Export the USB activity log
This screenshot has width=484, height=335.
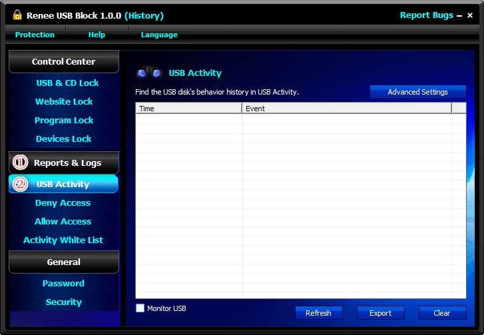381,313
